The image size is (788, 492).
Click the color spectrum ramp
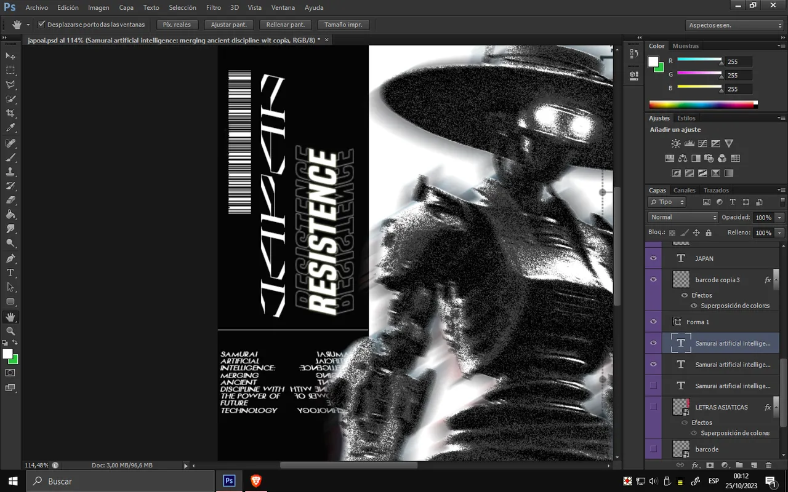702,105
